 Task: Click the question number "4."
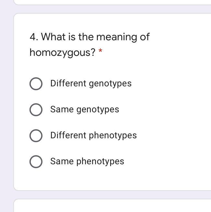34,37
